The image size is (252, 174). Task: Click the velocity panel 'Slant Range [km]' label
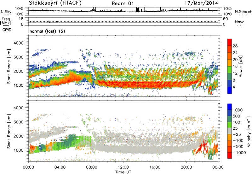pos(9,131)
